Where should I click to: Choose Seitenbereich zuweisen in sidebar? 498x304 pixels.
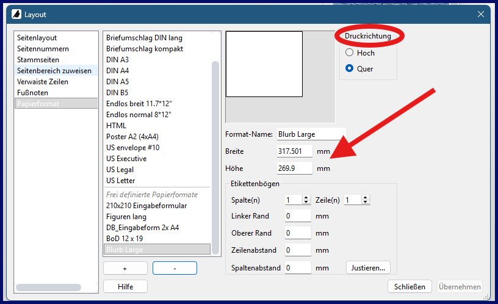(54, 71)
